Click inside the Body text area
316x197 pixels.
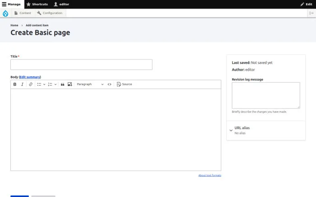pos(116,130)
